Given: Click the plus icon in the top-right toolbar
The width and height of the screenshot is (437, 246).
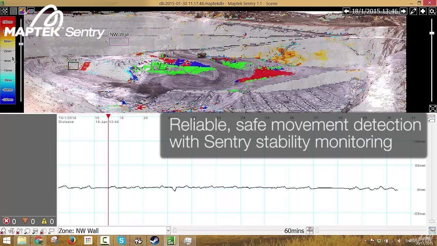Looking at the screenshot, I should click(423, 11).
